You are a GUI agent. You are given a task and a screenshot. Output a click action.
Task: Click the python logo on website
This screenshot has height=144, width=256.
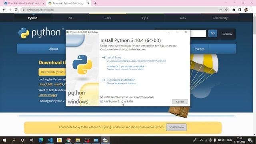[x=41, y=33]
